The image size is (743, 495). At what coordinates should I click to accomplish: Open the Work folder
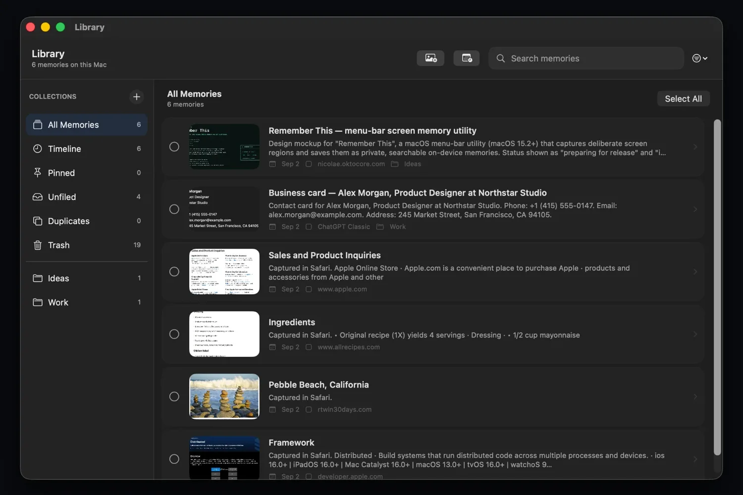(87, 302)
